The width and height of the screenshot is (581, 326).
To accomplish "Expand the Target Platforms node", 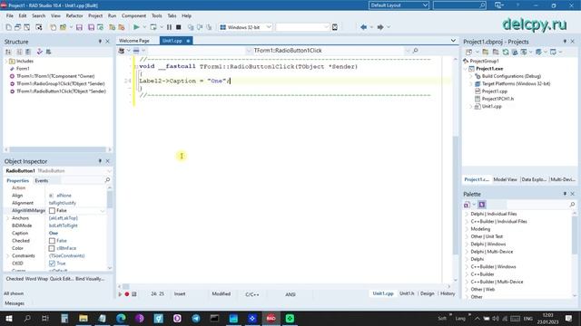I will pos(471,84).
